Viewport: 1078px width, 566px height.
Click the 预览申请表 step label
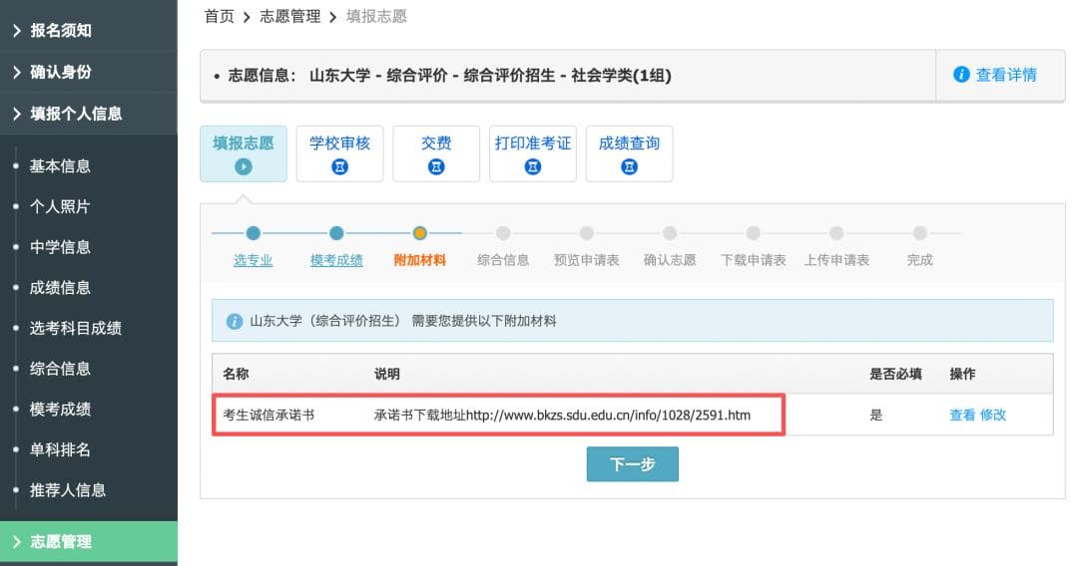[x=587, y=260]
